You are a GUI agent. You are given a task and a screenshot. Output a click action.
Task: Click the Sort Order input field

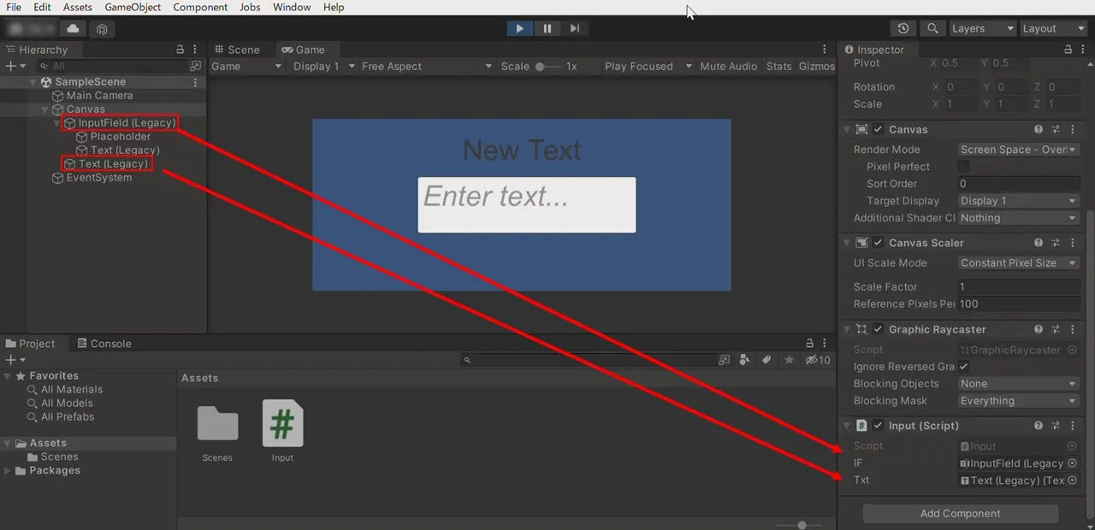coord(1018,184)
